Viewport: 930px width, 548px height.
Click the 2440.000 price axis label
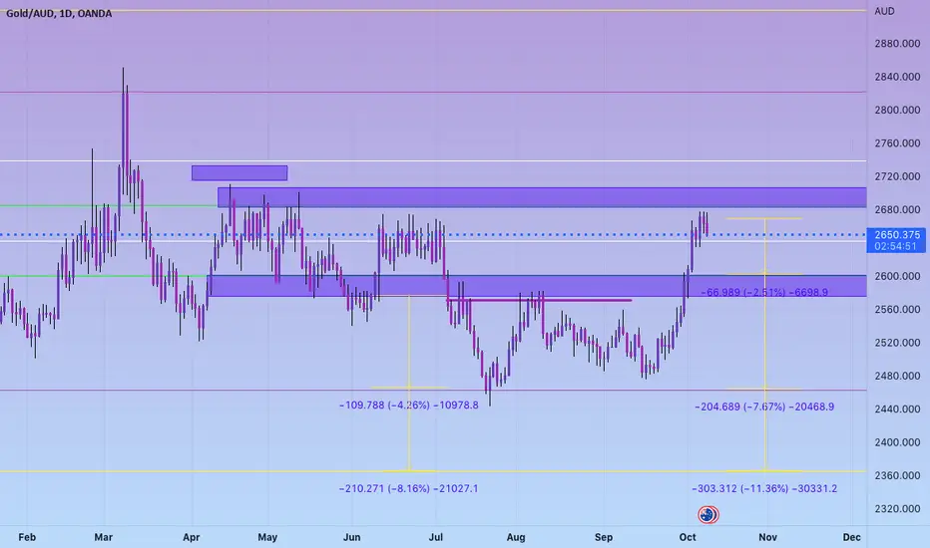[x=897, y=409]
